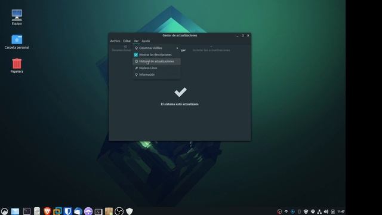The image size is (382, 215).
Task: Click the Seleccionar toolbar button
Action: pos(121,49)
